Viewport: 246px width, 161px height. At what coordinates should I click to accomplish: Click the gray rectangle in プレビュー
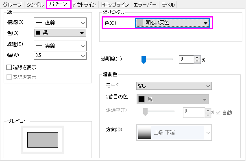coord(43,140)
